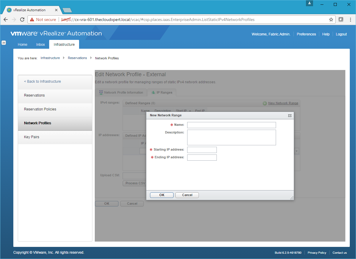Click the Not secure warning icon
This screenshot has height=259, width=356.
click(x=32, y=20)
